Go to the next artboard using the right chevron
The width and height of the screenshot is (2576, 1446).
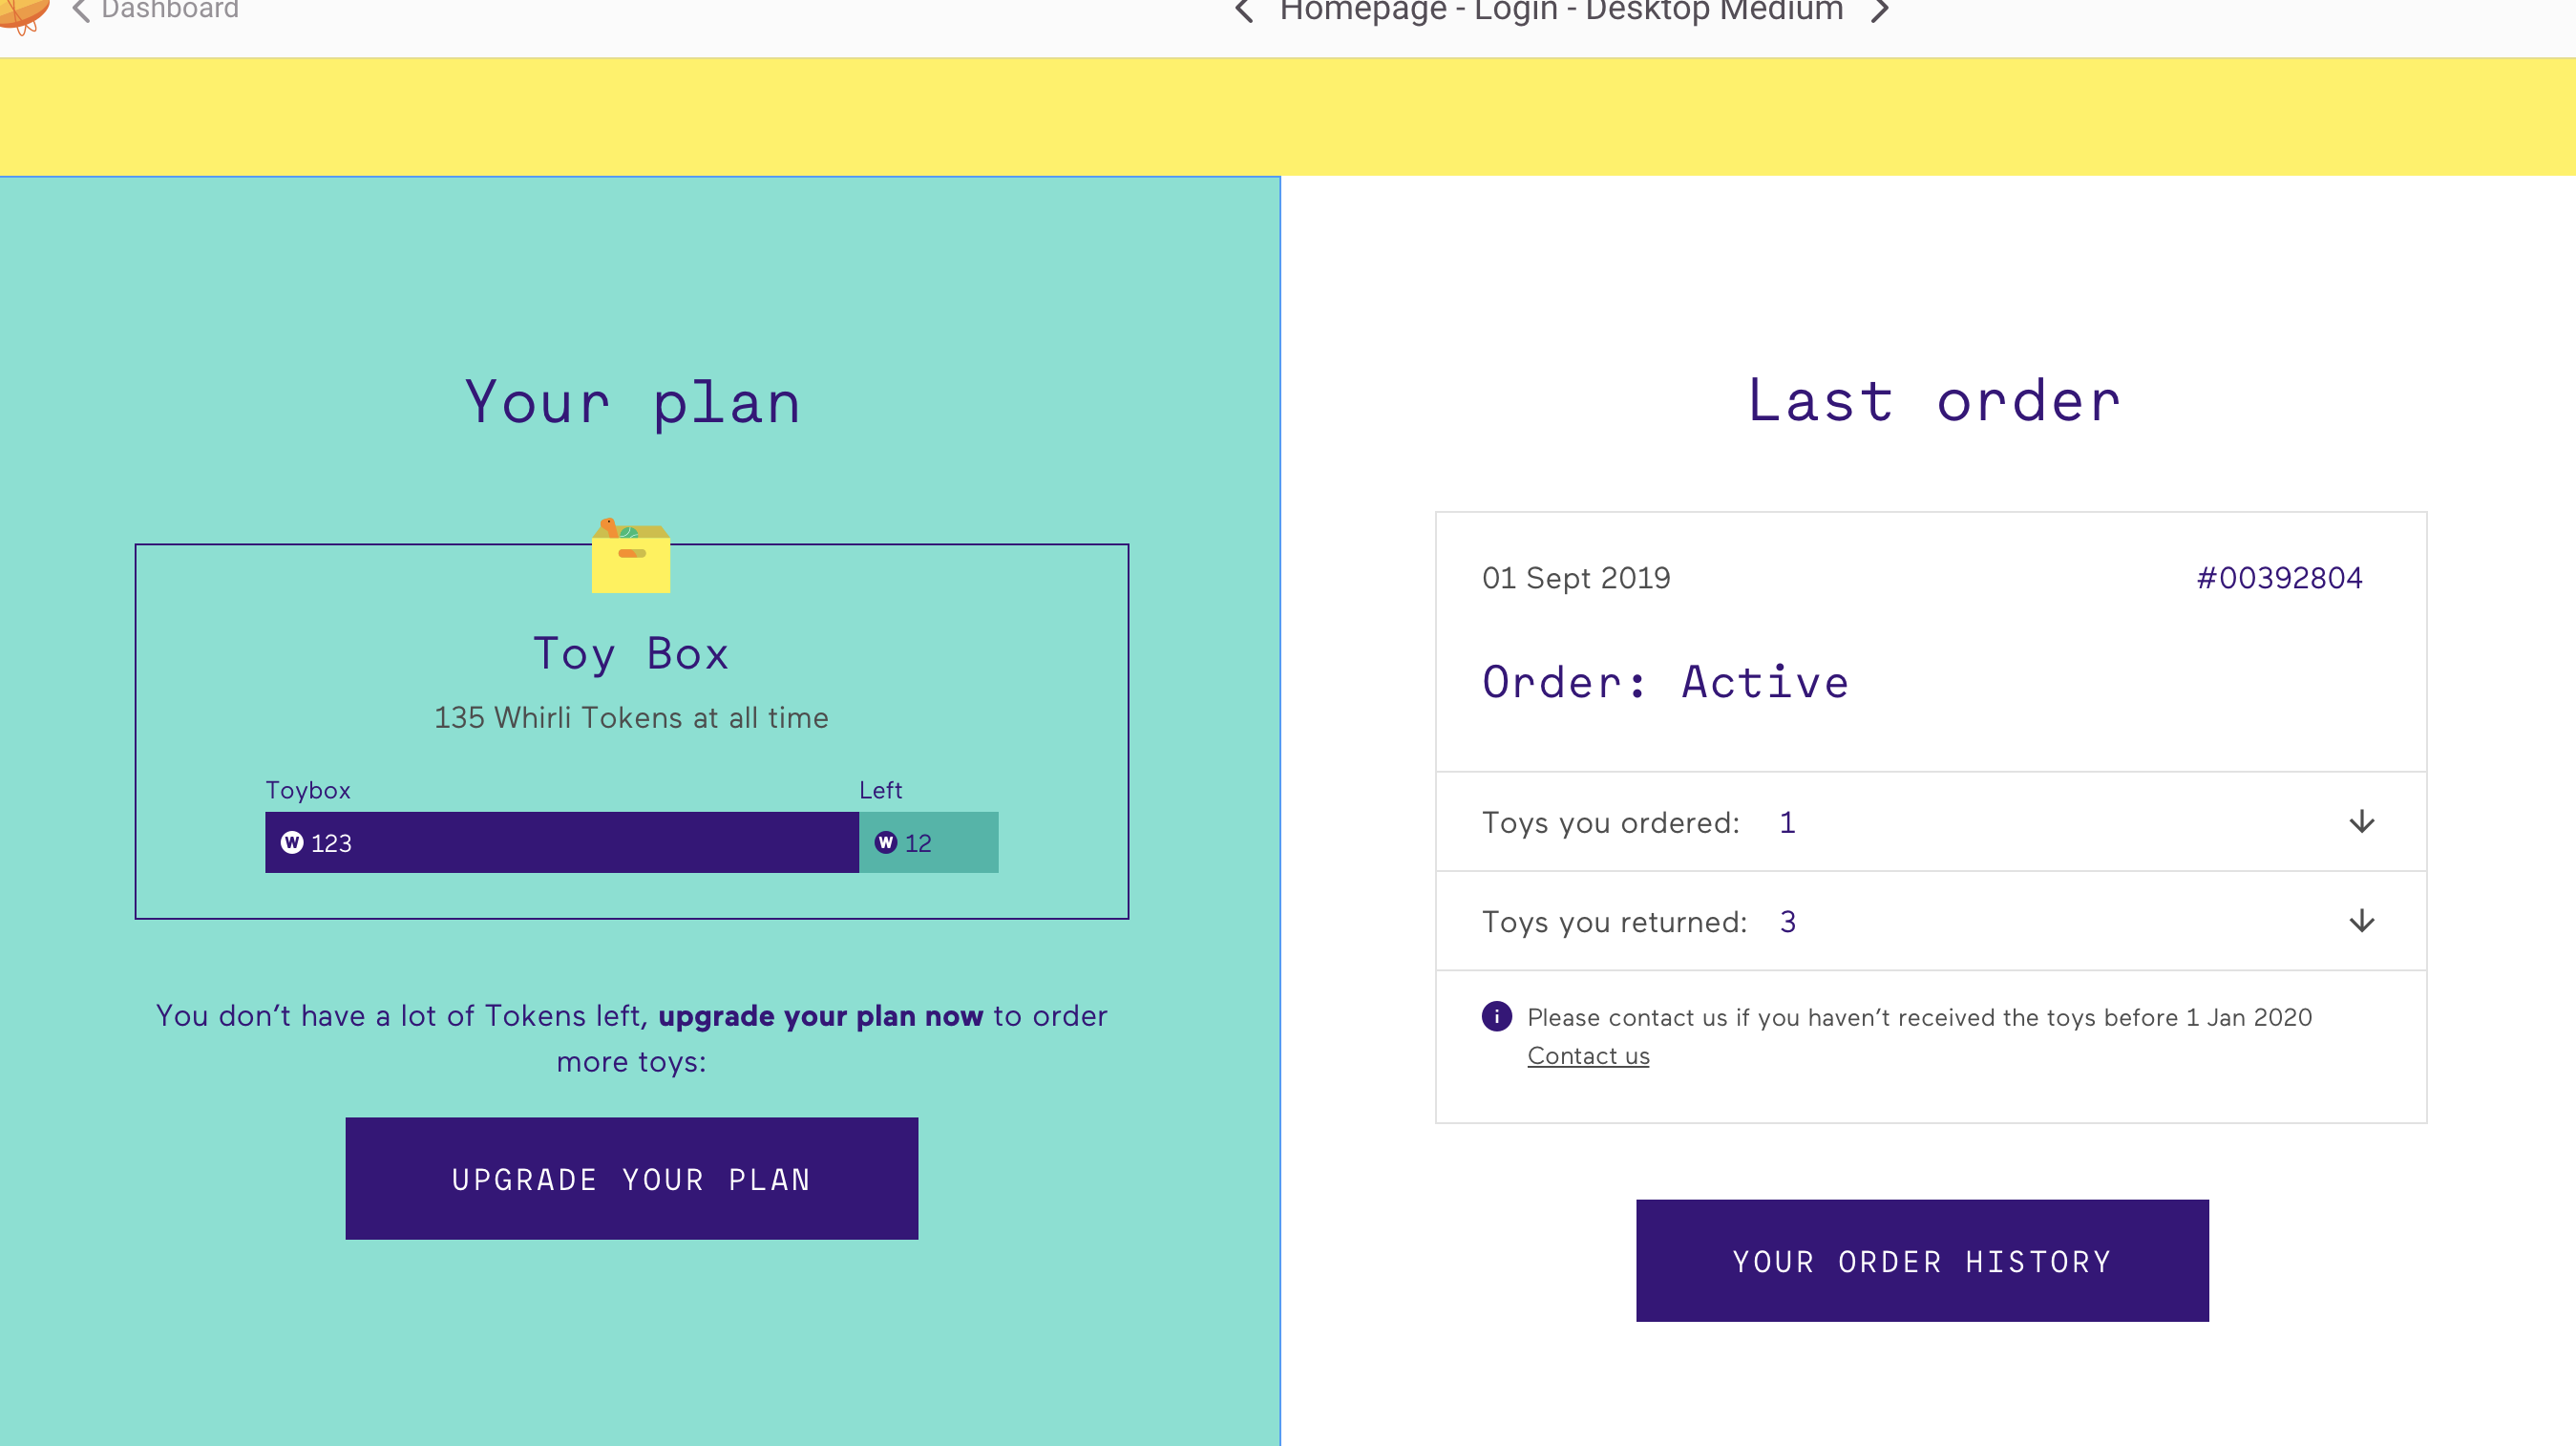click(1880, 11)
